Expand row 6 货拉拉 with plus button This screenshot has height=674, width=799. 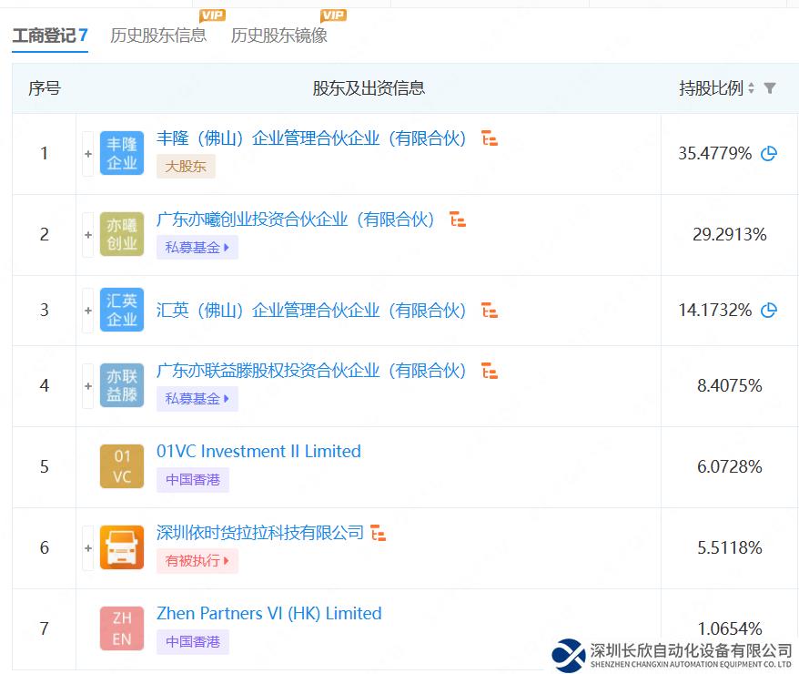pos(88,548)
